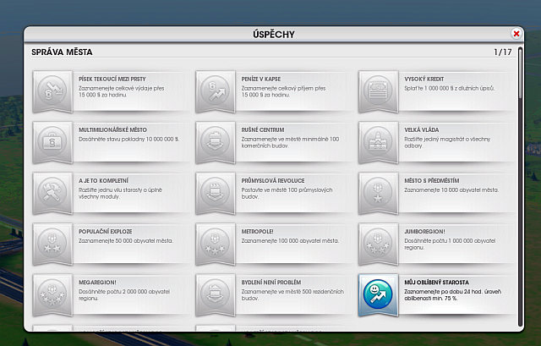Image resolution: width=541 pixels, height=346 pixels.
Task: Click the Vysoký kredit badge icon
Action: 378,91
